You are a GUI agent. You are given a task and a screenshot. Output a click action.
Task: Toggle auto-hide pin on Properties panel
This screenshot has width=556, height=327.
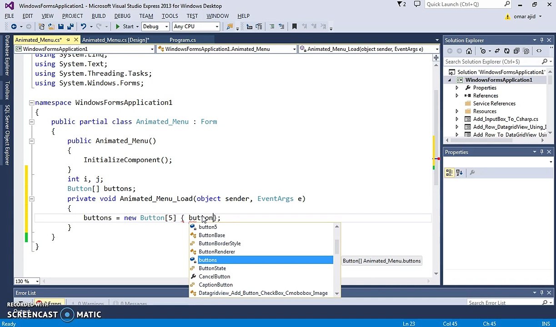click(541, 152)
